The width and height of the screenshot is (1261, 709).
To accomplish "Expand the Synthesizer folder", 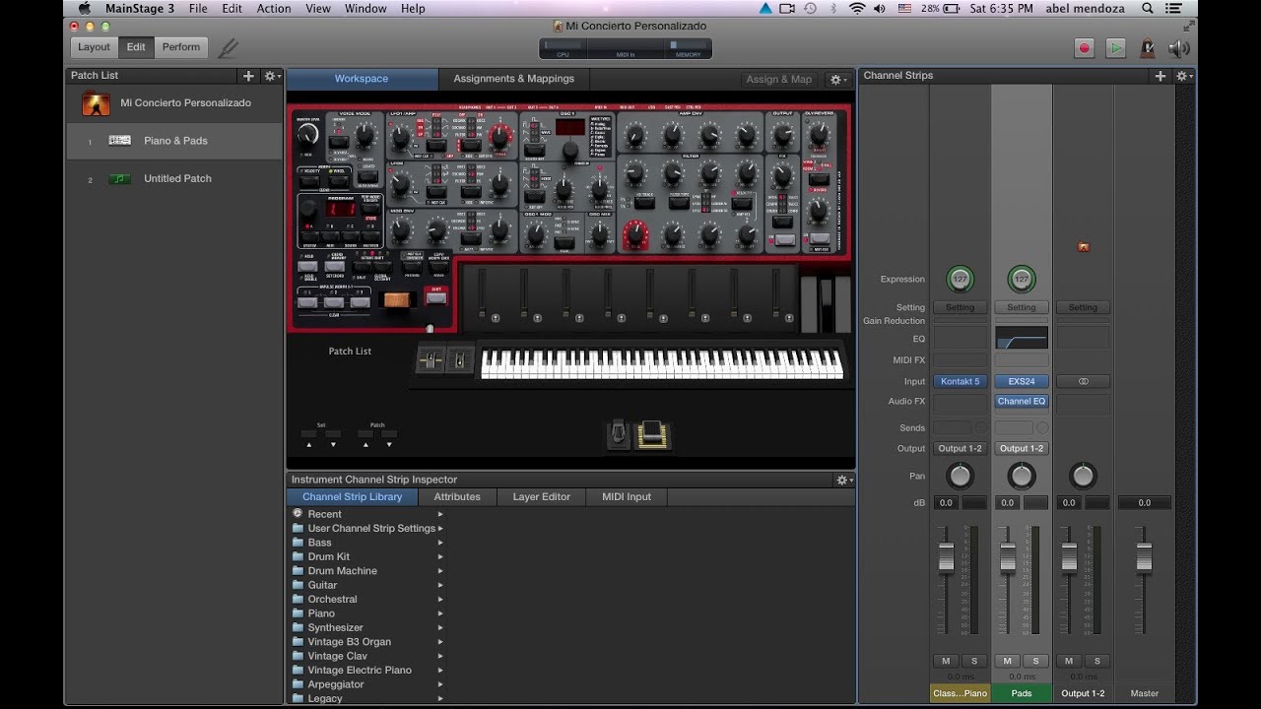I will [x=440, y=627].
